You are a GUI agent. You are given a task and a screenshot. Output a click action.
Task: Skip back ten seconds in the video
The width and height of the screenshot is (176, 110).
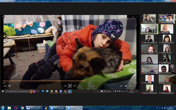tap(65, 86)
